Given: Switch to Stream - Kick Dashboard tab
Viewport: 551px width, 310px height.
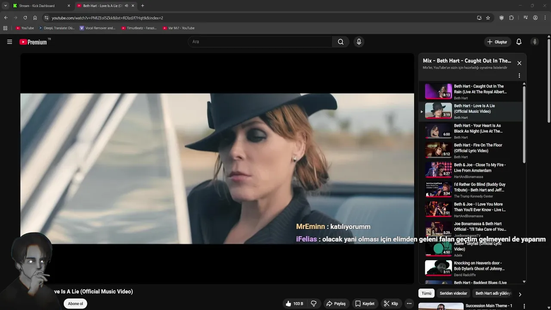Looking at the screenshot, I should 41,6.
